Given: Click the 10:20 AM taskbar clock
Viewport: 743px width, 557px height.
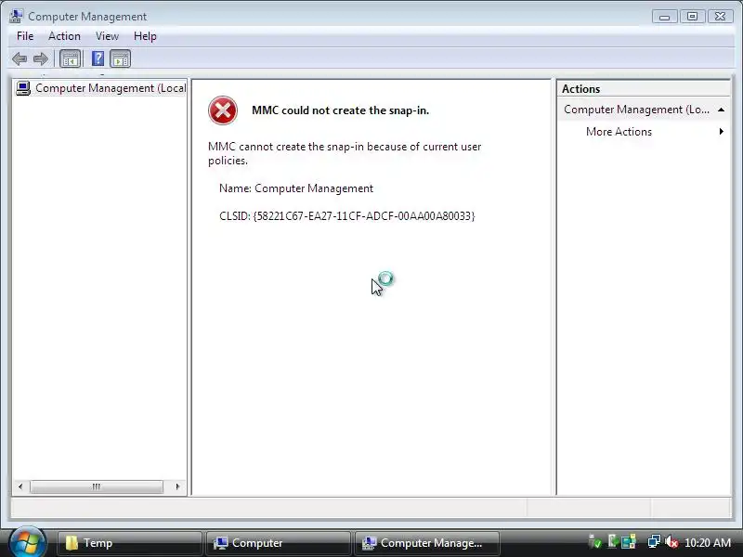Looking at the screenshot, I should pyautogui.click(x=708, y=543).
